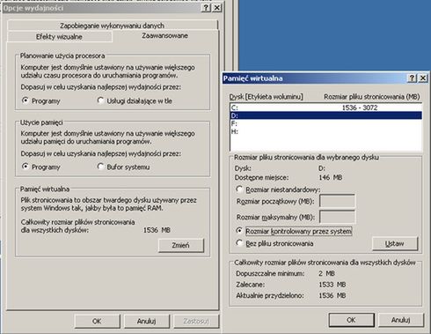Click the Dostępne miejsce 146 MB value
The image size is (431, 334).
point(331,177)
